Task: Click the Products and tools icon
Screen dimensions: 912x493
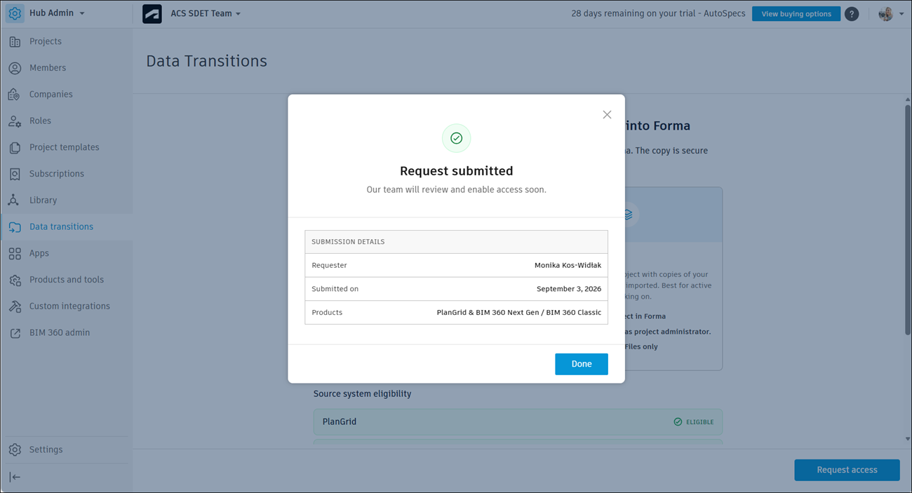Action: [15, 280]
